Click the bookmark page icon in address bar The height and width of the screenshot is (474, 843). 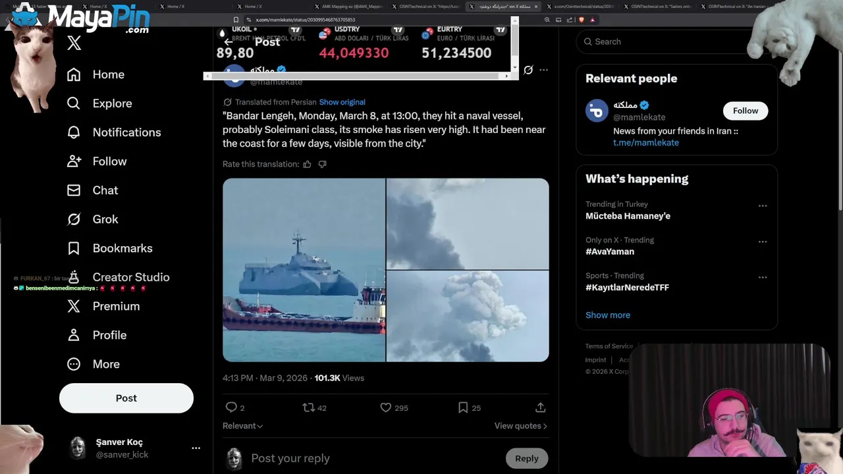236,20
